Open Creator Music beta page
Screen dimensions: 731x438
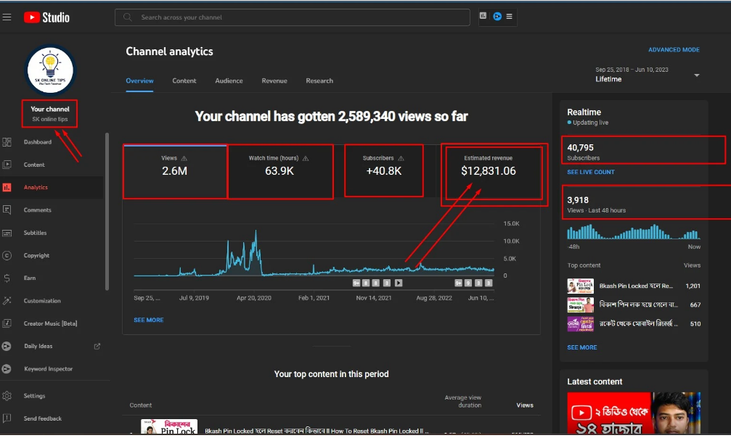pos(50,323)
